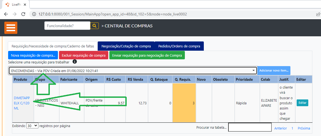Click Enviar requisição para negociação de Compra

tap(147, 55)
